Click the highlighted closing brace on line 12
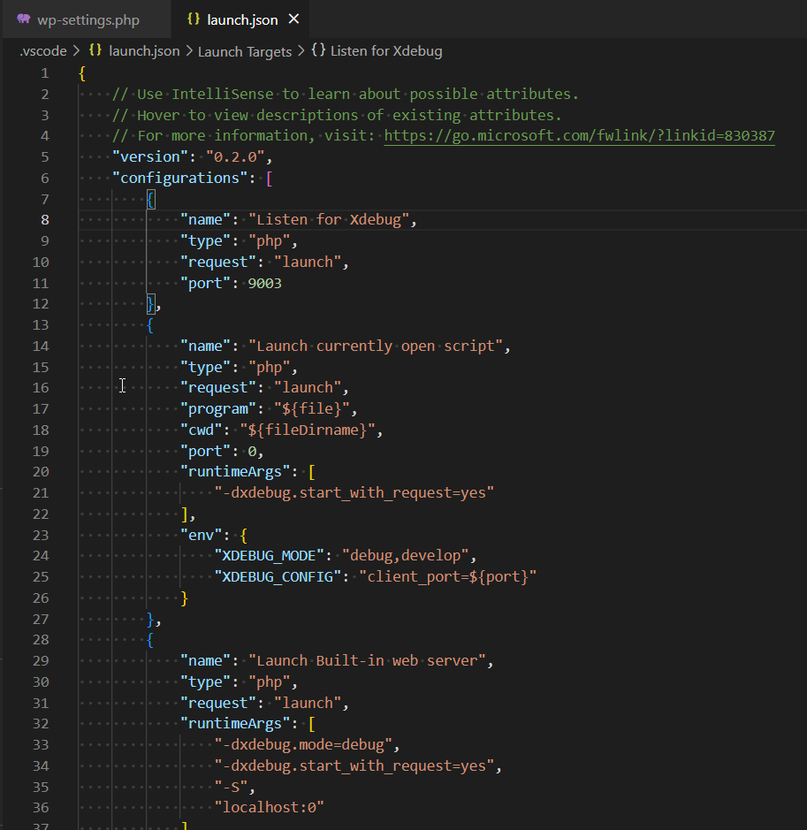 pos(151,304)
